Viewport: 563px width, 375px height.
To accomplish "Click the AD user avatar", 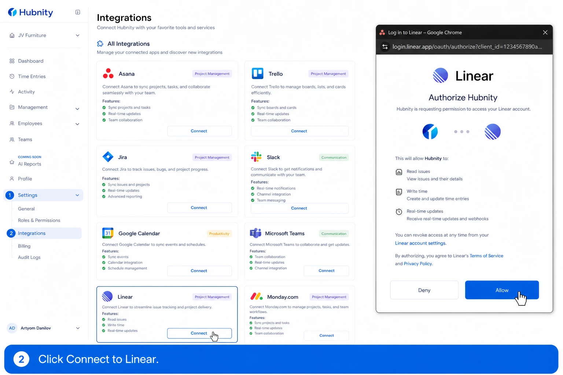I will pyautogui.click(x=12, y=328).
